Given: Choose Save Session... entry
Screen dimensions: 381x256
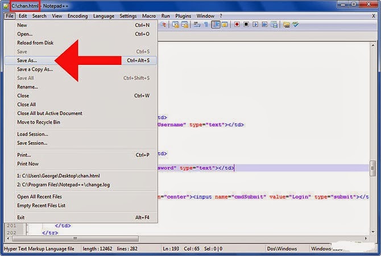Looking at the screenshot, I should 80,143.
